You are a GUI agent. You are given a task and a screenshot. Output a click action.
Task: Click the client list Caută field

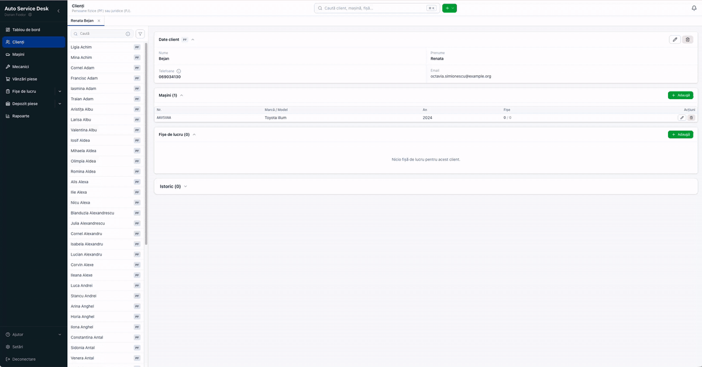(x=102, y=34)
